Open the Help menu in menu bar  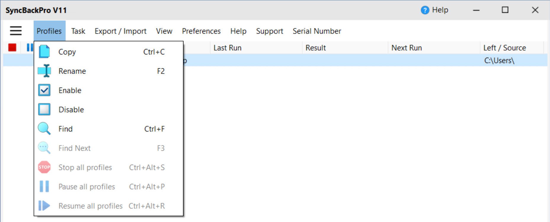coord(239,31)
